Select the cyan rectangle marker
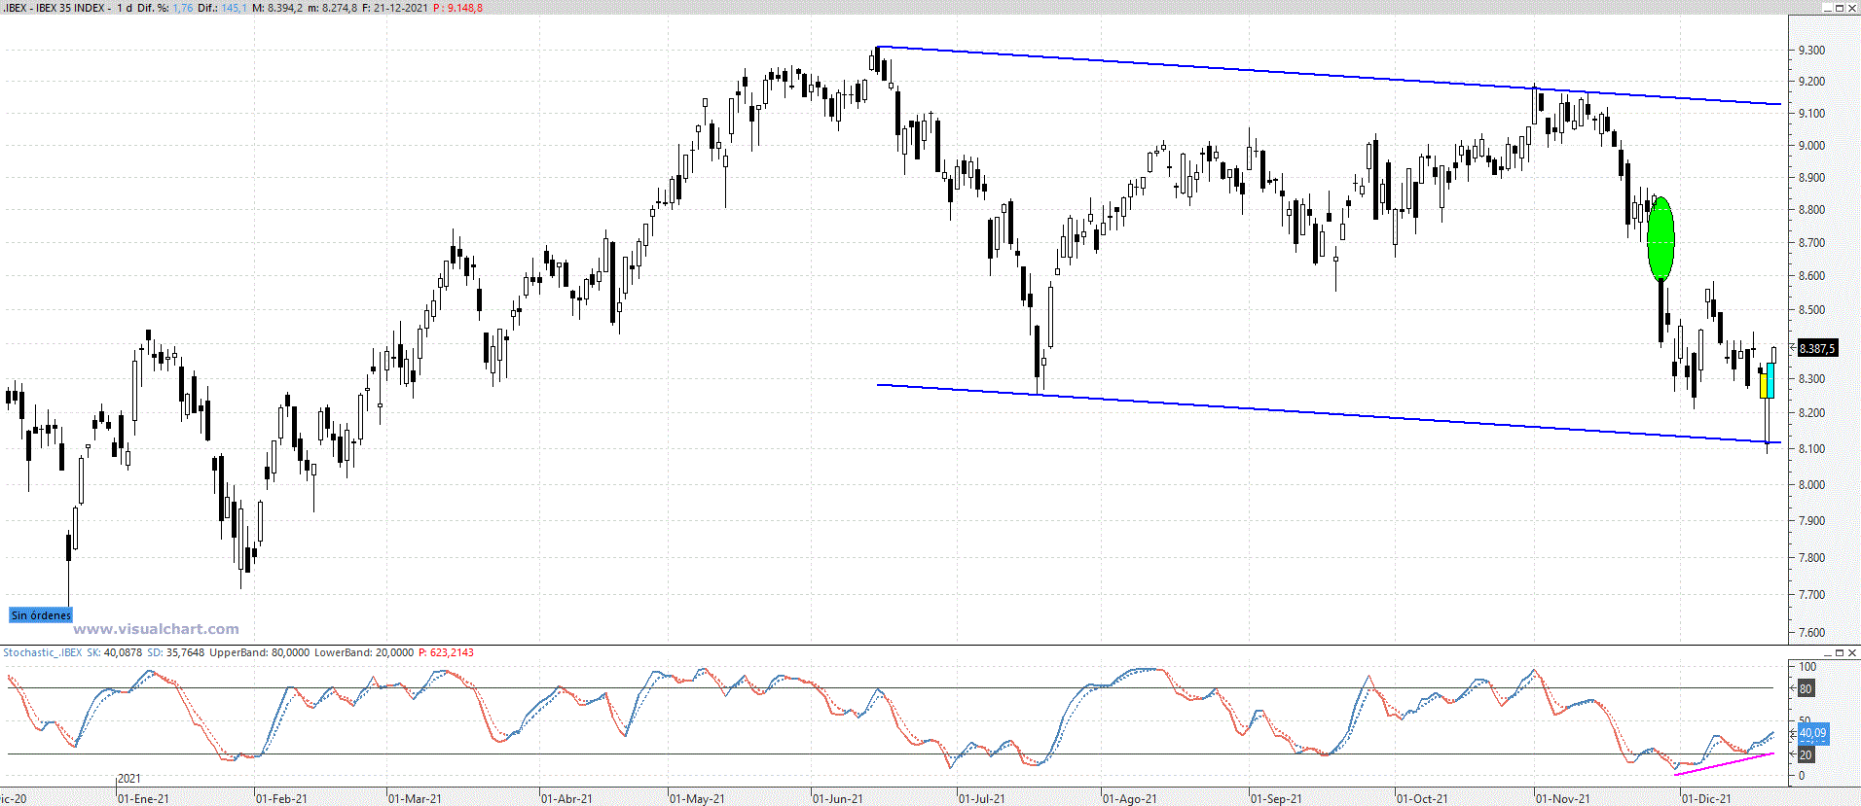 coord(1770,379)
